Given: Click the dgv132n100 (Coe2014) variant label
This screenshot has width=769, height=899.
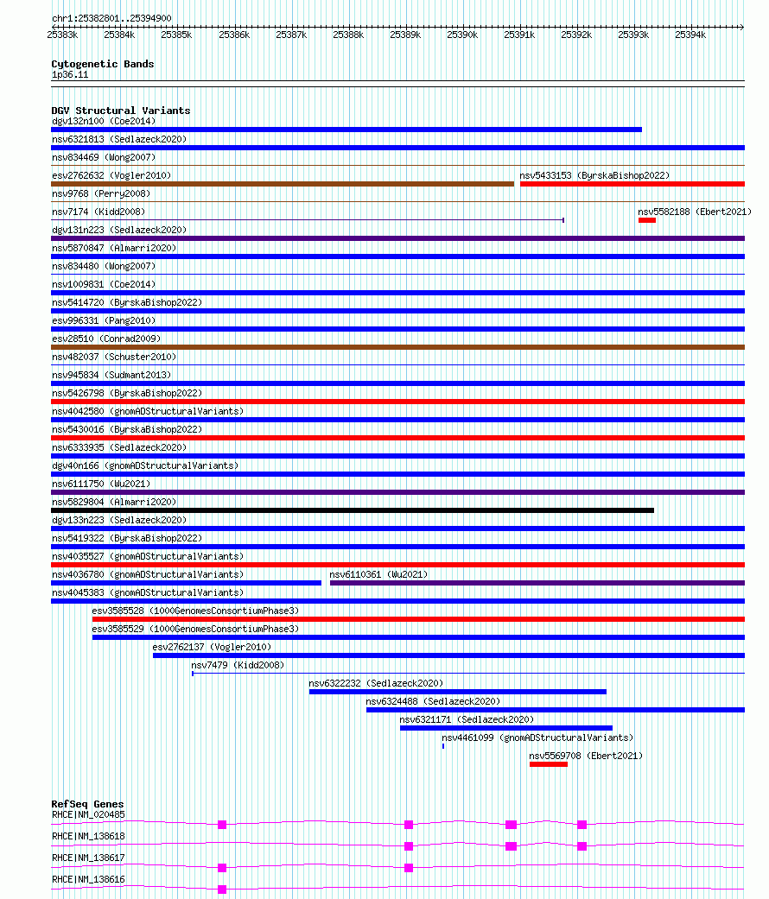Looking at the screenshot, I should [103, 121].
